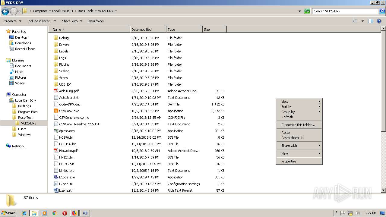The image size is (386, 217).
Task: Open Opera from the taskbar
Action: (x=65, y=213)
